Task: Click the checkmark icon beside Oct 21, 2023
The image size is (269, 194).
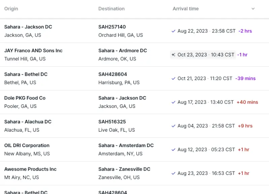Action: point(174,79)
